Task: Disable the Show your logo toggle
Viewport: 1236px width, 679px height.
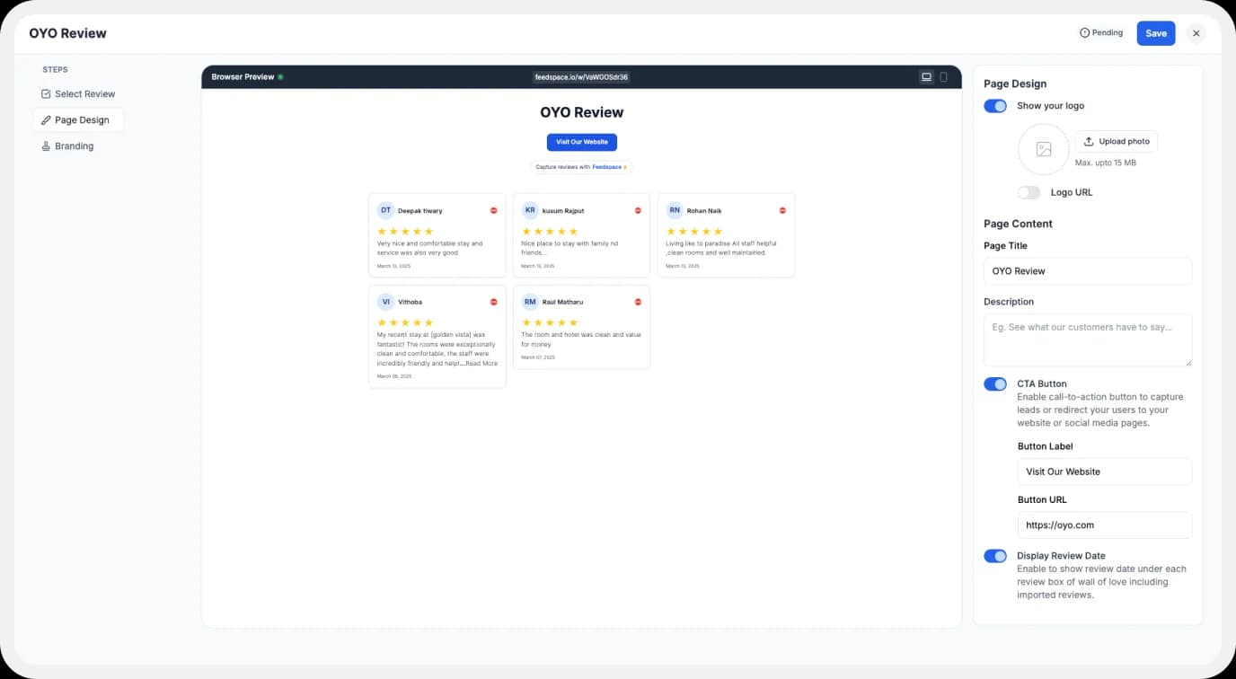Action: click(994, 105)
